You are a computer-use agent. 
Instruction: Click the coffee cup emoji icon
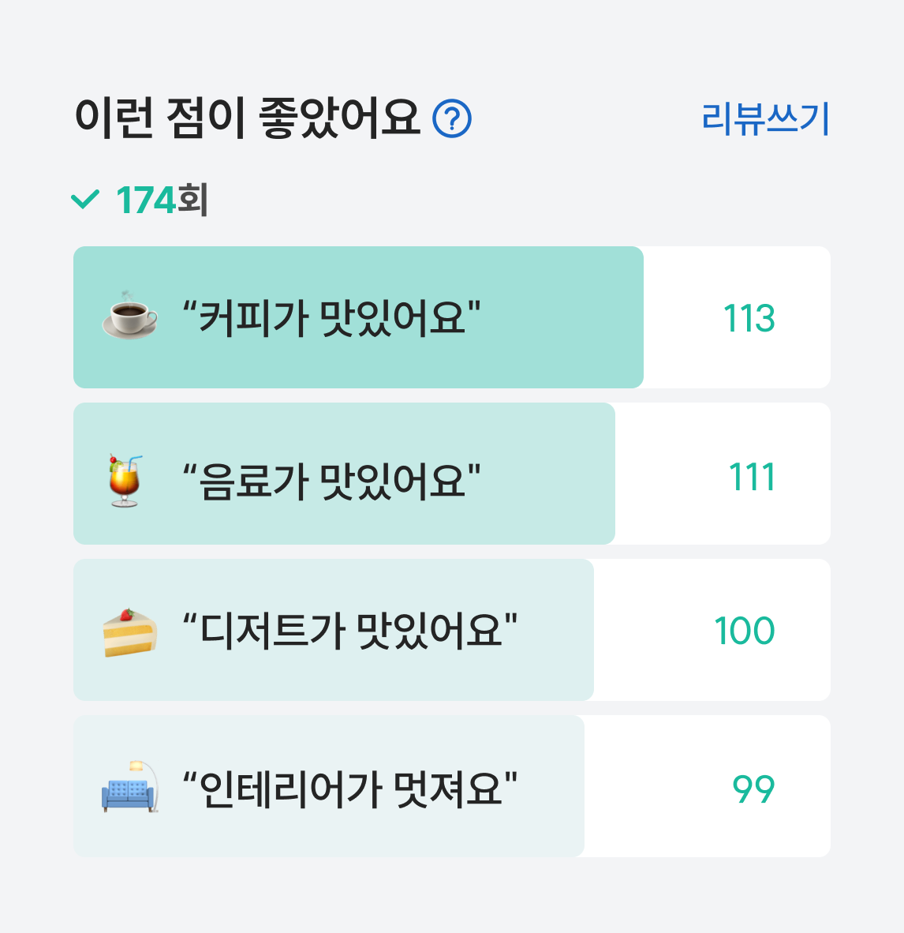129,316
